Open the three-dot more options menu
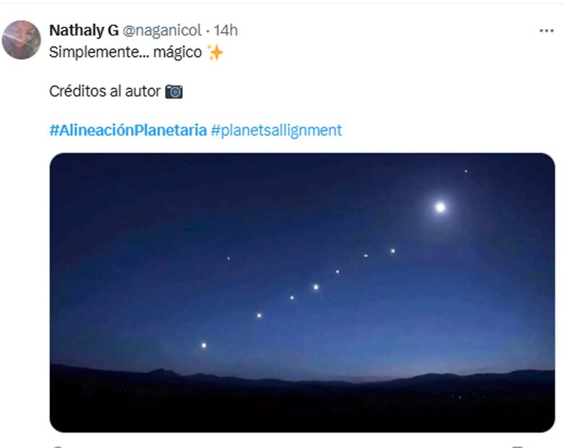The width and height of the screenshot is (564, 448). [546, 30]
